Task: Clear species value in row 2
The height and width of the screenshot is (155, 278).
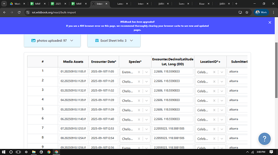Action: pos(139,82)
